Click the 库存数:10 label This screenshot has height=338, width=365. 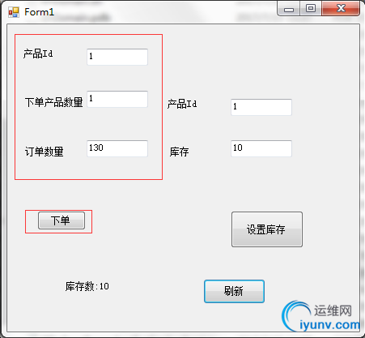[87, 286]
